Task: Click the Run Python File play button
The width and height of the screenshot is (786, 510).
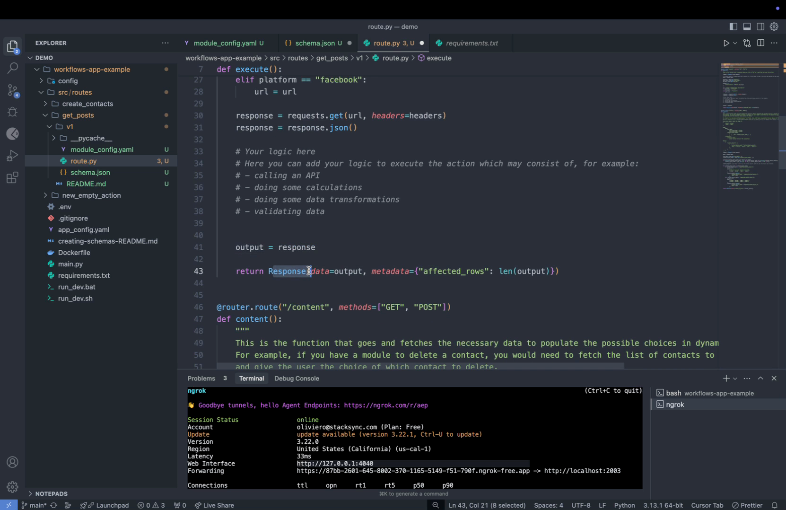Action: (x=726, y=43)
